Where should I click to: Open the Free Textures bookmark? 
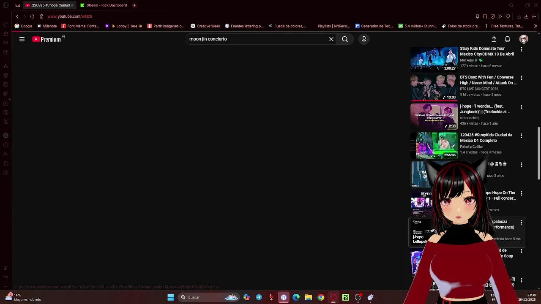[504, 26]
